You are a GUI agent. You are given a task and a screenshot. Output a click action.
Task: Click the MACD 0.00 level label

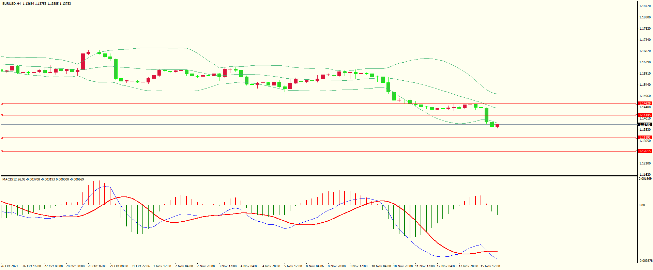pyautogui.click(x=642, y=205)
